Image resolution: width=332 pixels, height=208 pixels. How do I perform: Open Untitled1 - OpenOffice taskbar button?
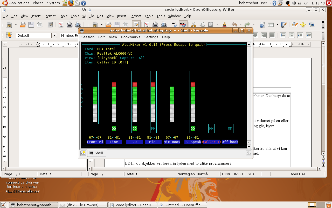(182, 205)
